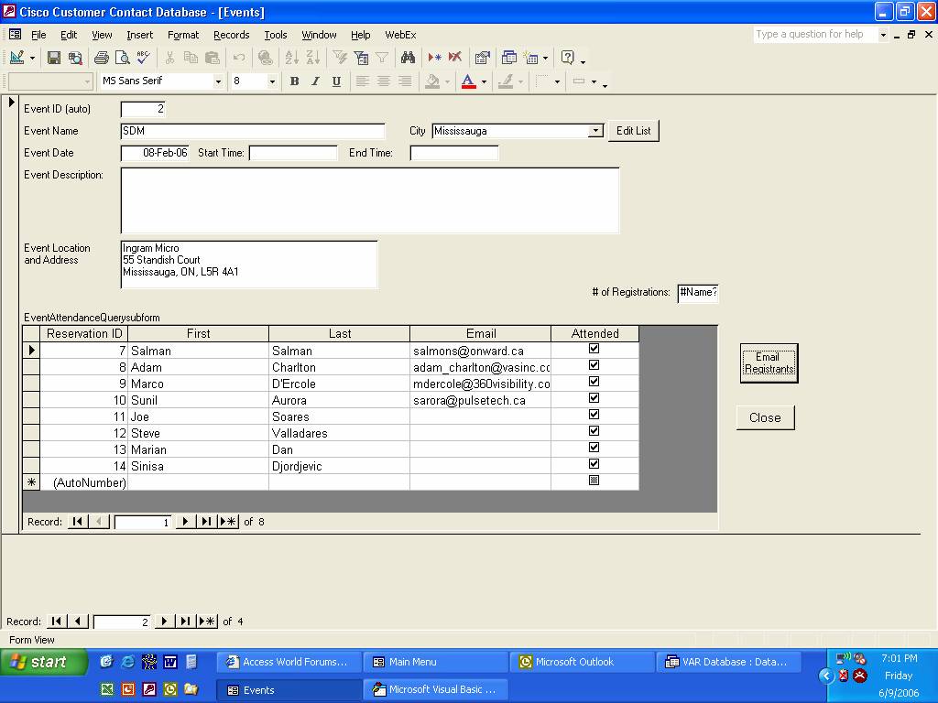Open the Insert menu
The height and width of the screenshot is (703, 938).
click(x=139, y=35)
